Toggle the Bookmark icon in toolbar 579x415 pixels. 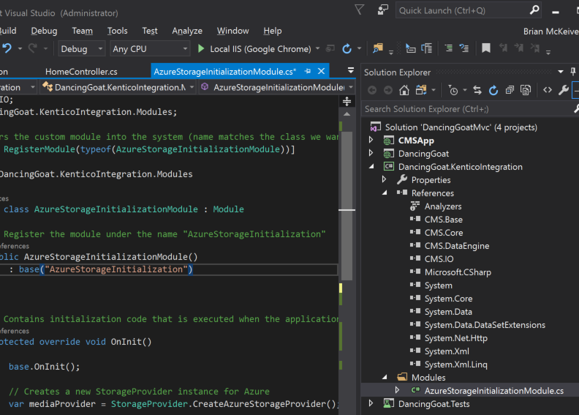pyautogui.click(x=486, y=48)
